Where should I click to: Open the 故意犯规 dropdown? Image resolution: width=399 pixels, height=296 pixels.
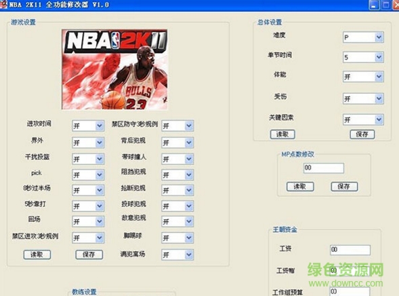tap(177, 221)
